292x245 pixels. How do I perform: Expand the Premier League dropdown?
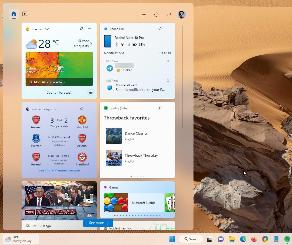pos(56,109)
